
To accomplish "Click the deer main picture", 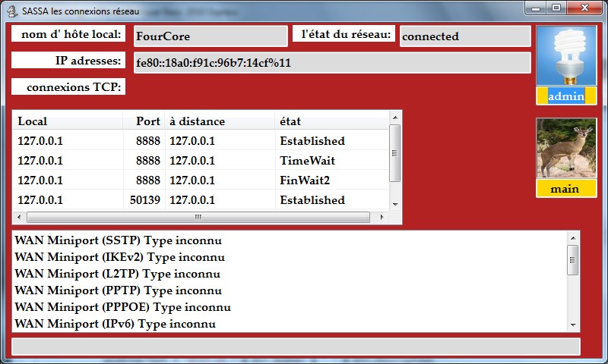I will (566, 148).
